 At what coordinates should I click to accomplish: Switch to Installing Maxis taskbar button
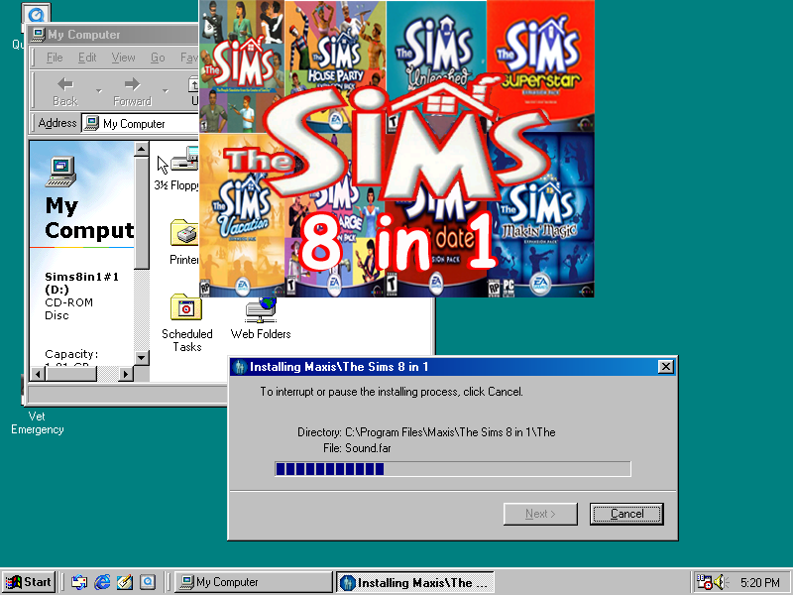pos(415,582)
